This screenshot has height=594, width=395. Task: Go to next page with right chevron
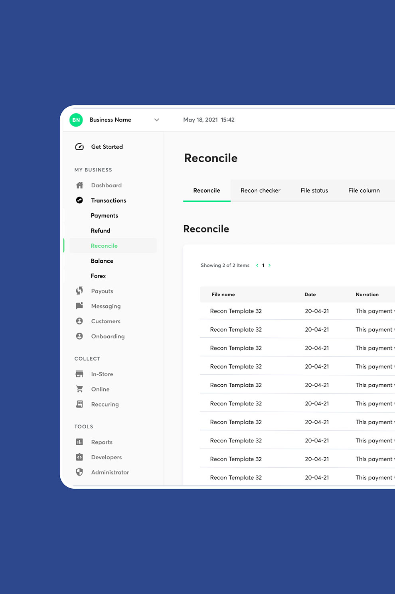(x=270, y=266)
